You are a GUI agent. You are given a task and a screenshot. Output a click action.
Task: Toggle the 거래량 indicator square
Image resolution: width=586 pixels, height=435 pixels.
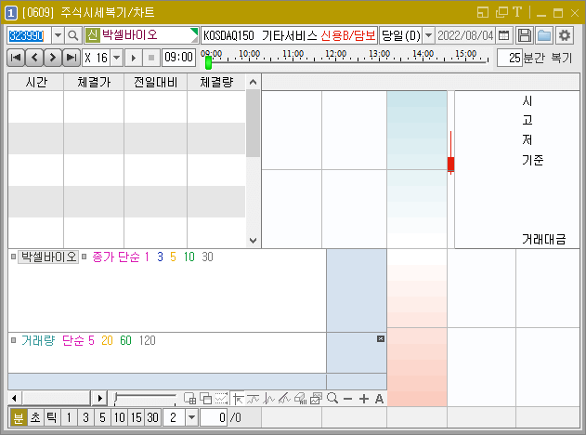[13, 340]
